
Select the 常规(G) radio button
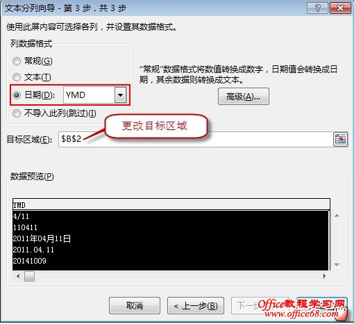point(17,61)
